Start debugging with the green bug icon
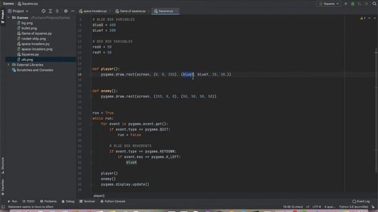378x212 pixels. [x=353, y=4]
